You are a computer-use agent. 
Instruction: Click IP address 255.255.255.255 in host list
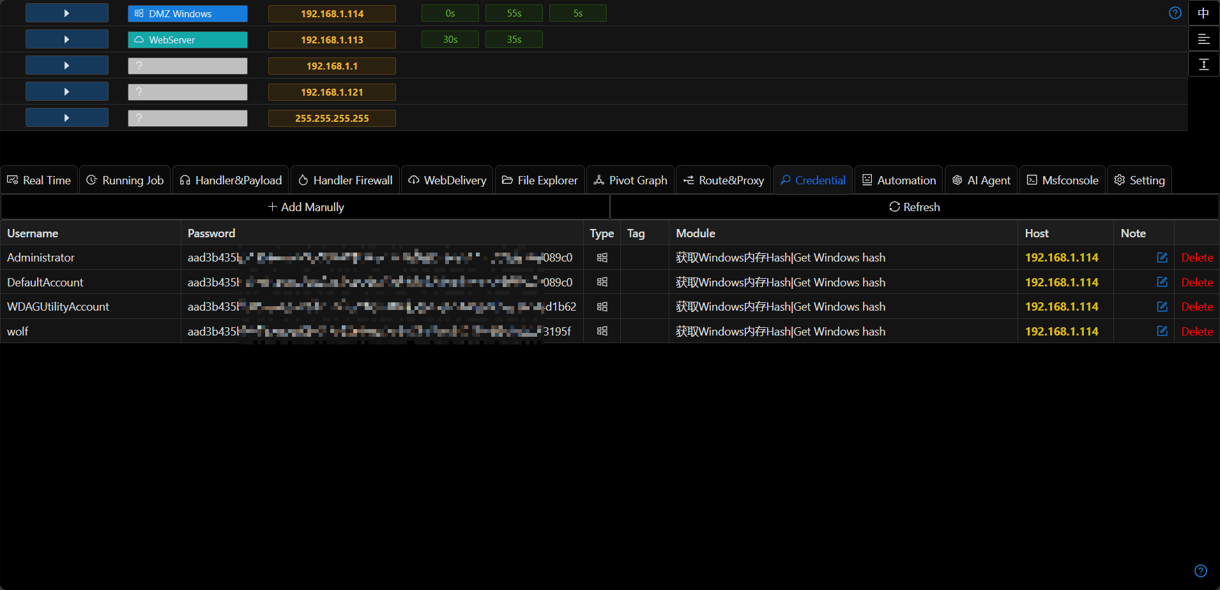point(332,118)
